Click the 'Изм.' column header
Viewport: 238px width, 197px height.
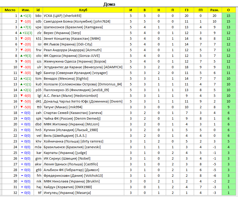click(26, 10)
